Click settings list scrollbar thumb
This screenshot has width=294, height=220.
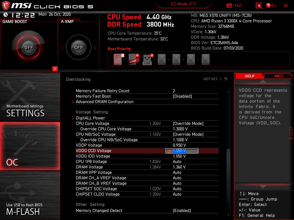(228, 176)
